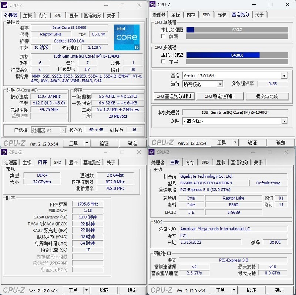Open the 显卡 tab in the benchmark window
296x295 pixels.
pos(222,15)
